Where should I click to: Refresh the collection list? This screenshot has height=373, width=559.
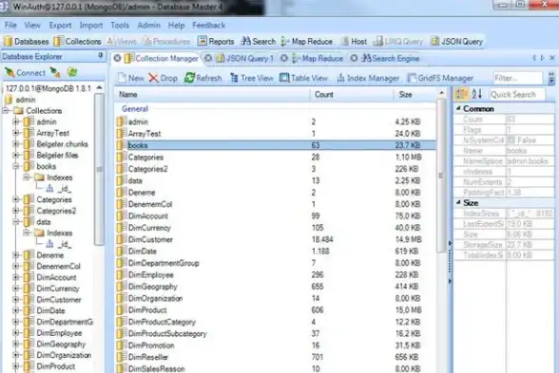click(202, 78)
